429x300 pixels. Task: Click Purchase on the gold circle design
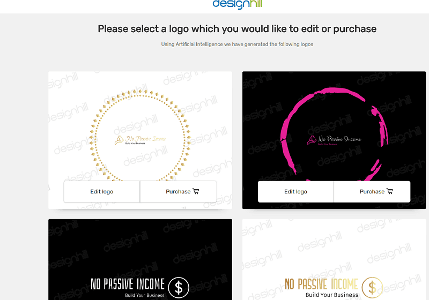click(x=179, y=192)
